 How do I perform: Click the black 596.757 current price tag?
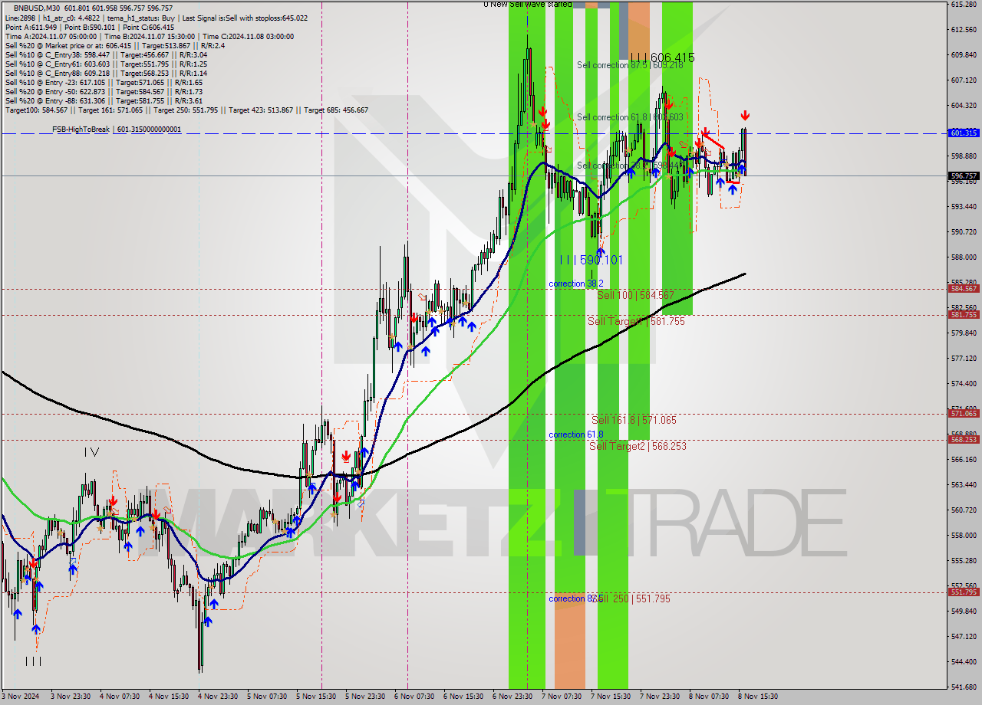964,175
